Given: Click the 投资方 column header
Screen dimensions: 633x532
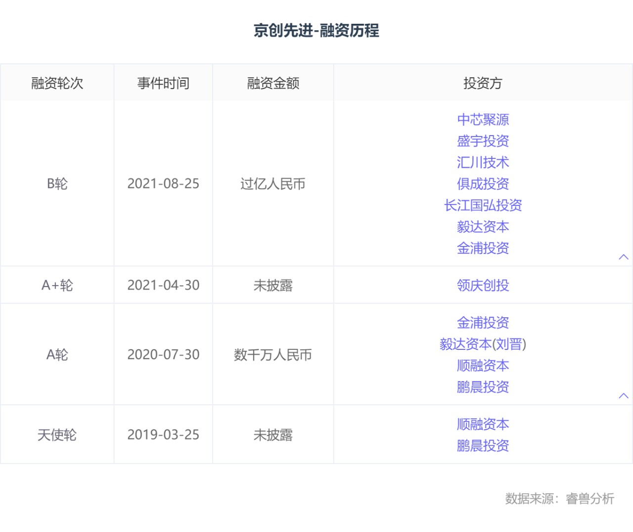Looking at the screenshot, I should click(483, 83).
